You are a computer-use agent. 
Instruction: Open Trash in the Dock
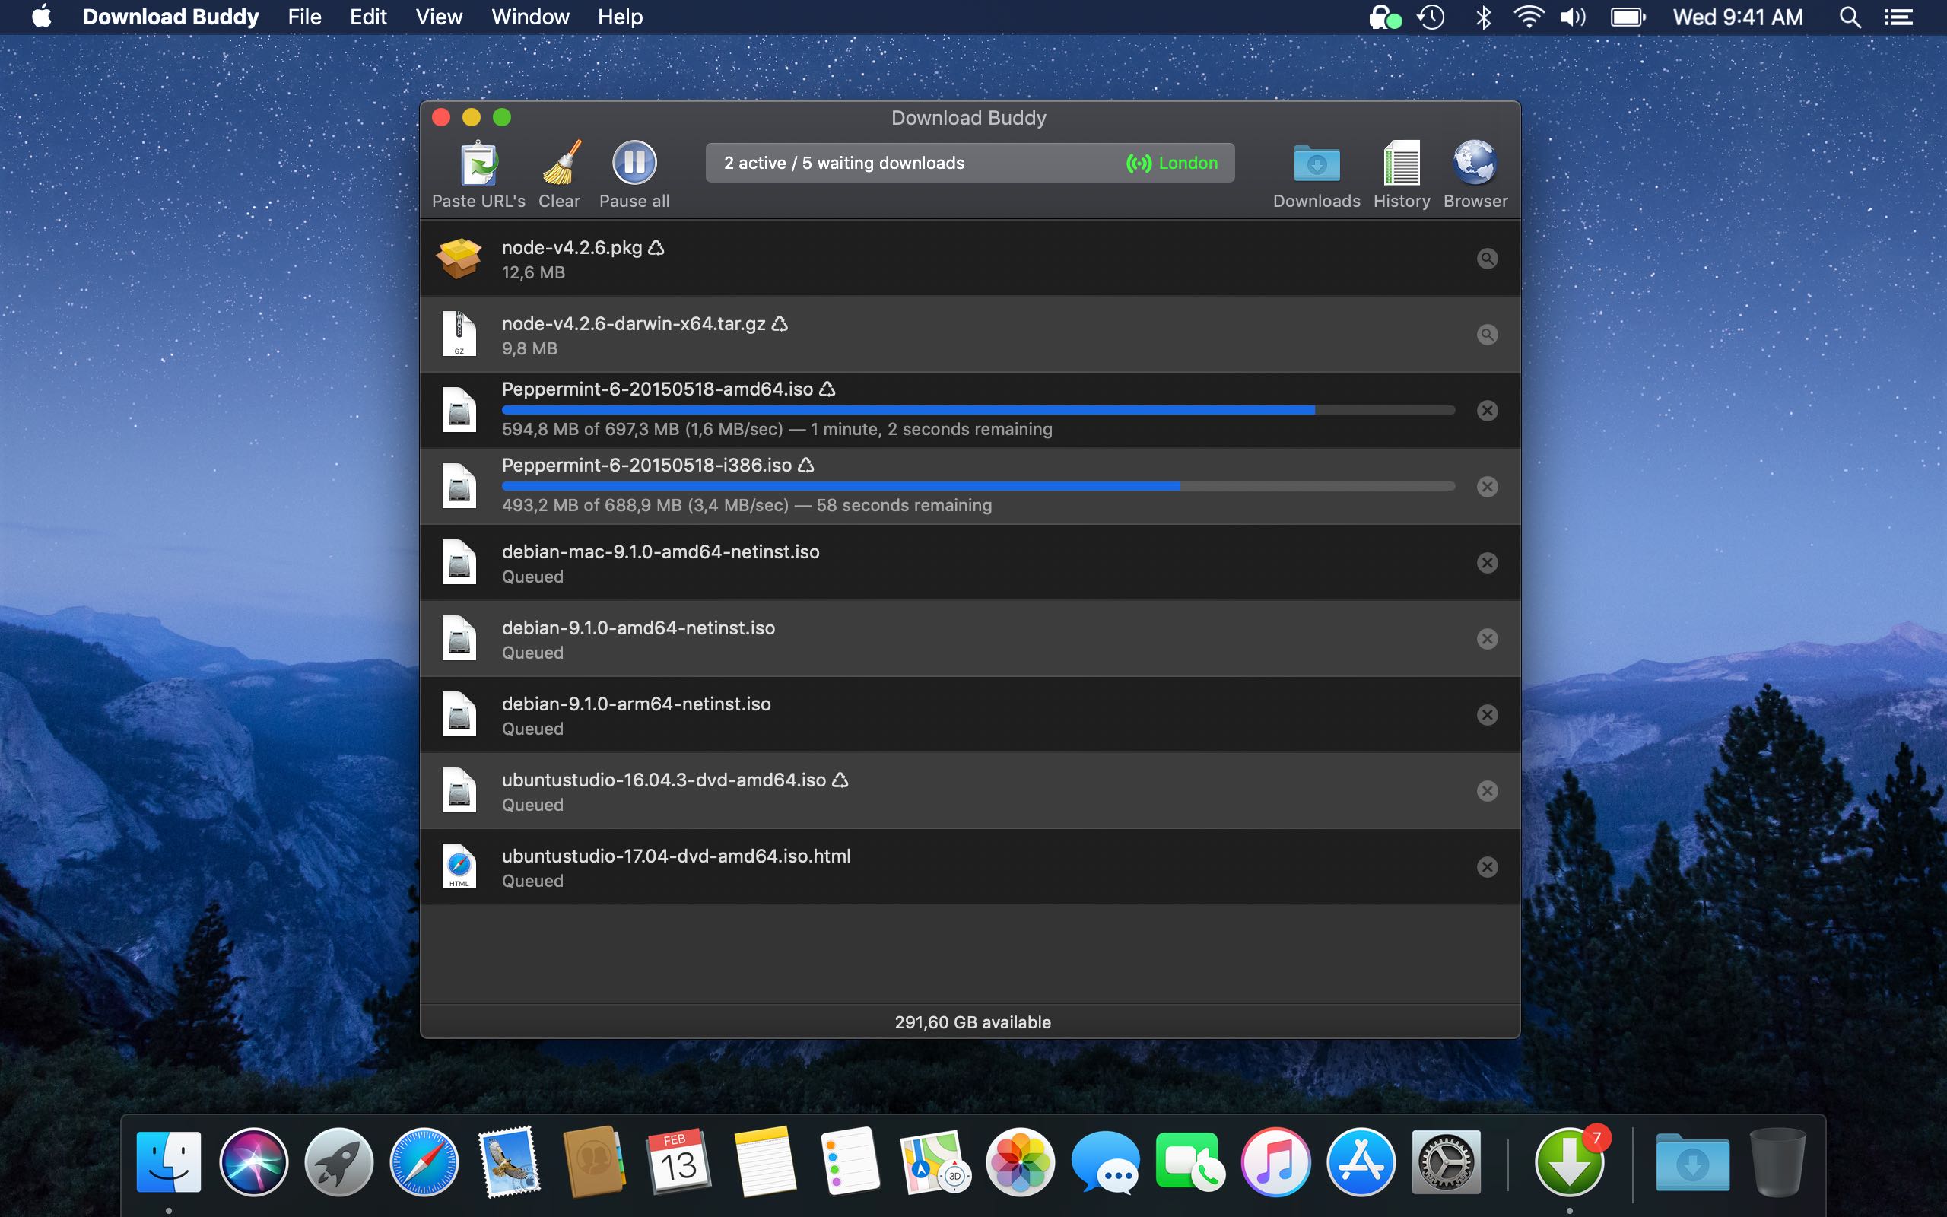1778,1162
